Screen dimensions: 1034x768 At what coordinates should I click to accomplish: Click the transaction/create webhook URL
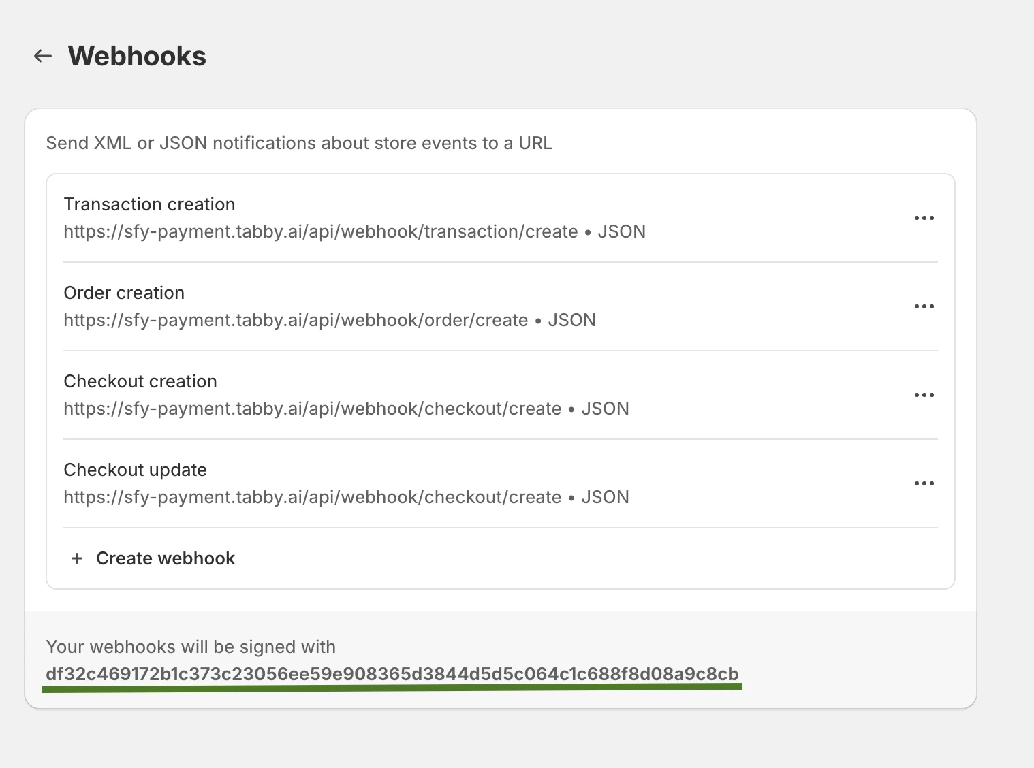pos(321,231)
